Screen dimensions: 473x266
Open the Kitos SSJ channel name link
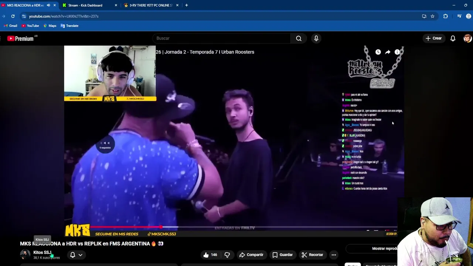click(42, 252)
